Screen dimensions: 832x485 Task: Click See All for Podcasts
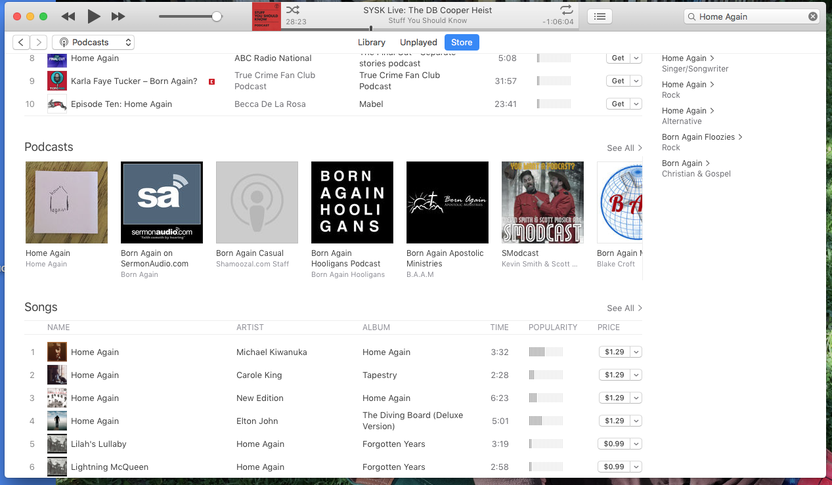[x=624, y=148]
